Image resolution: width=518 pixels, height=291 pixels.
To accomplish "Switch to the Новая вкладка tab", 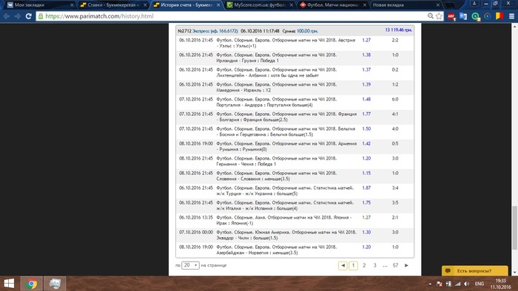I will [x=406, y=5].
